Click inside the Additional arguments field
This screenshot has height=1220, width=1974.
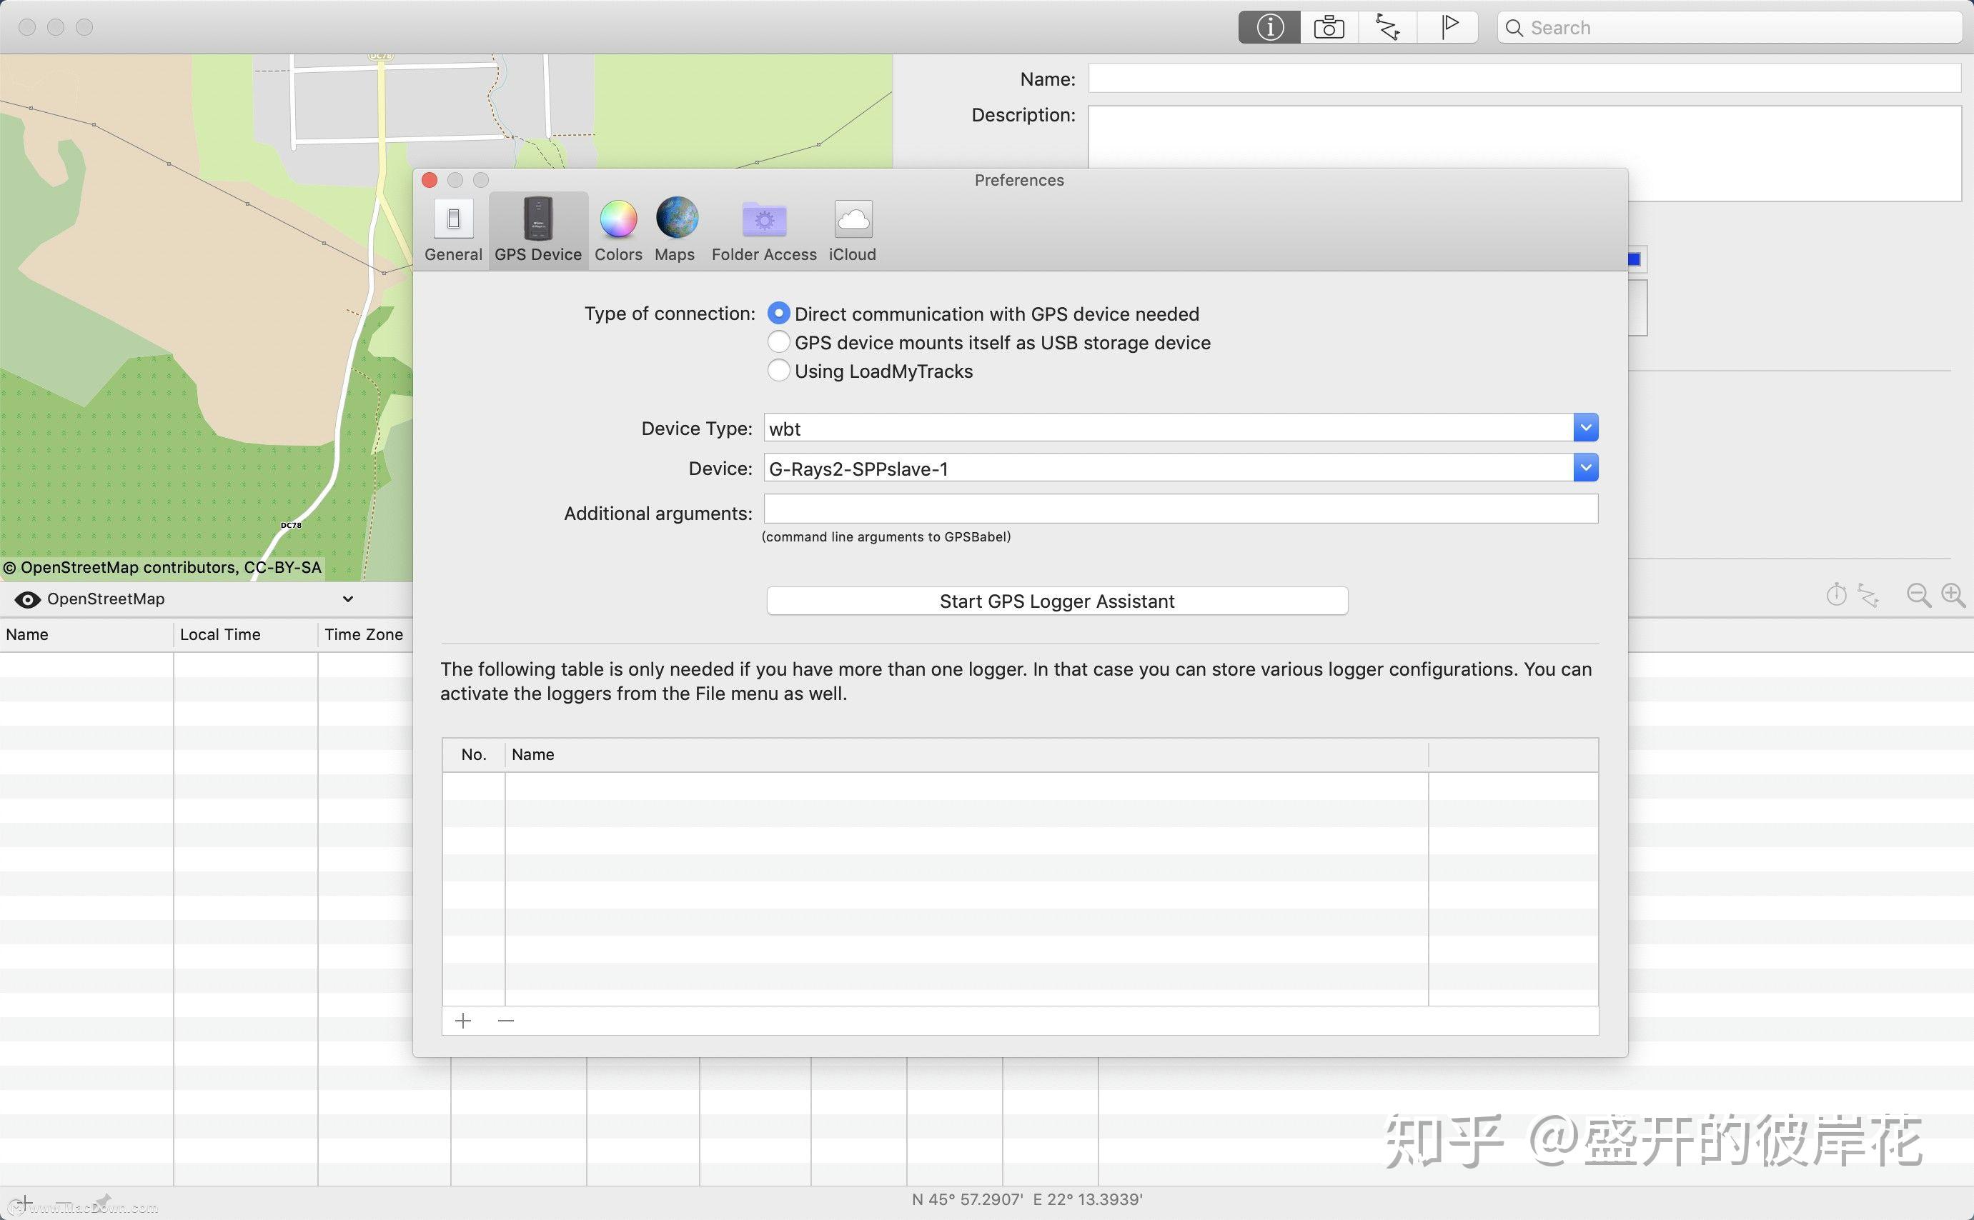point(1179,509)
